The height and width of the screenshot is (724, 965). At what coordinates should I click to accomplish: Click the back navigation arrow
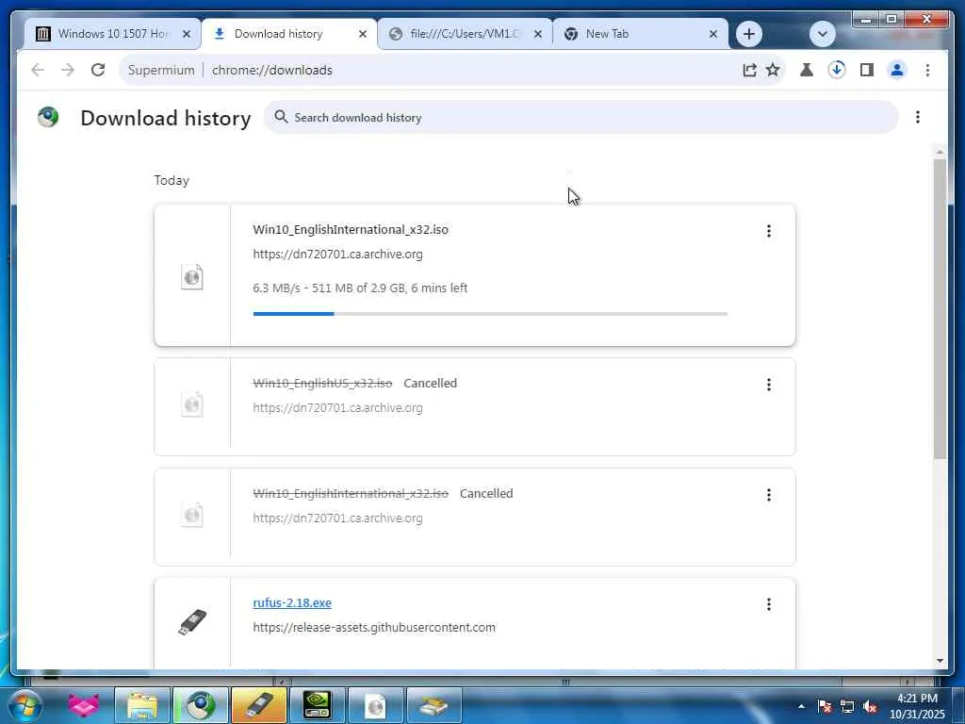[x=38, y=70]
